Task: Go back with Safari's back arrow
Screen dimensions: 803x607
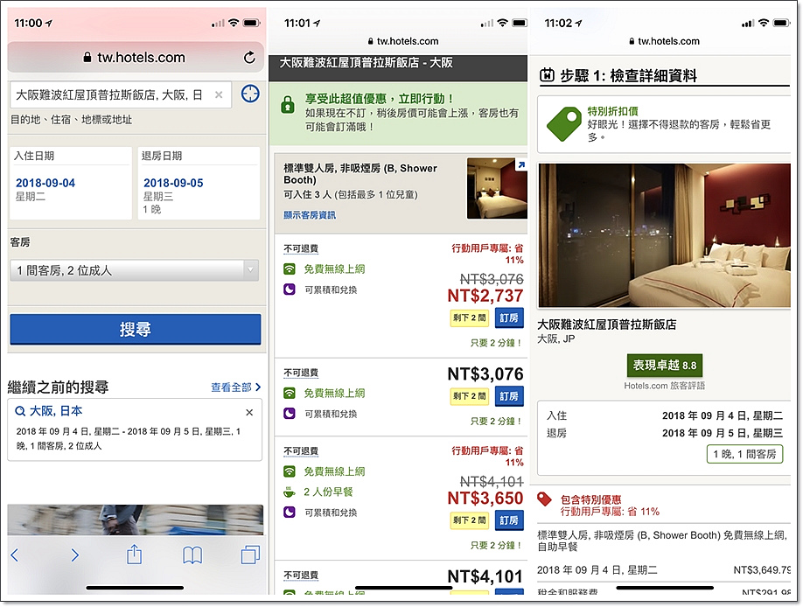Action: point(15,555)
